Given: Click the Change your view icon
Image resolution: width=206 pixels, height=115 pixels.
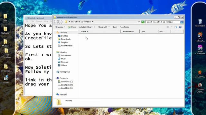Looking at the screenshot, I should (x=168, y=27).
